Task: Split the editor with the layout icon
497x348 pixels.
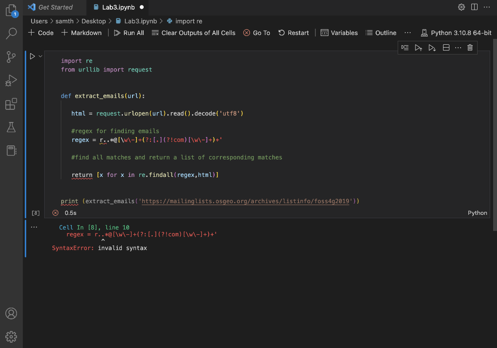Action: [x=474, y=7]
